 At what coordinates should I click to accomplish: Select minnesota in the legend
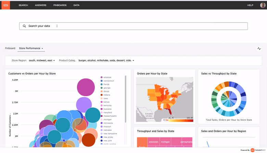[106, 123]
